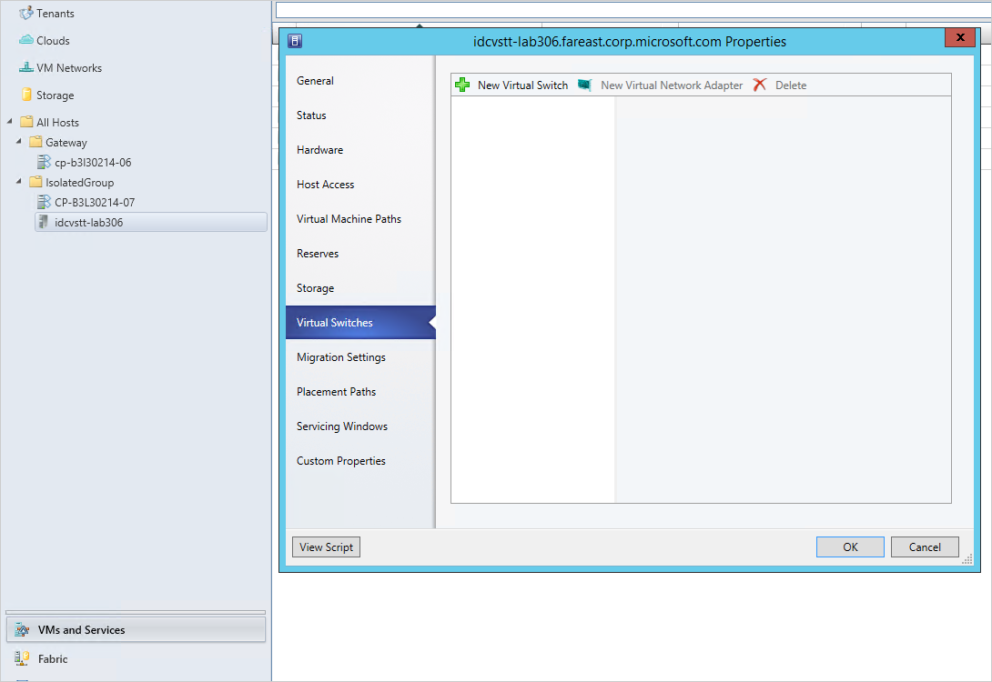Click the VM Networks icon

point(26,67)
